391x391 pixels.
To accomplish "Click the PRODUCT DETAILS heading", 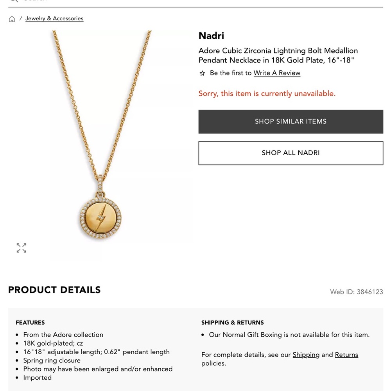I will pyautogui.click(x=54, y=290).
